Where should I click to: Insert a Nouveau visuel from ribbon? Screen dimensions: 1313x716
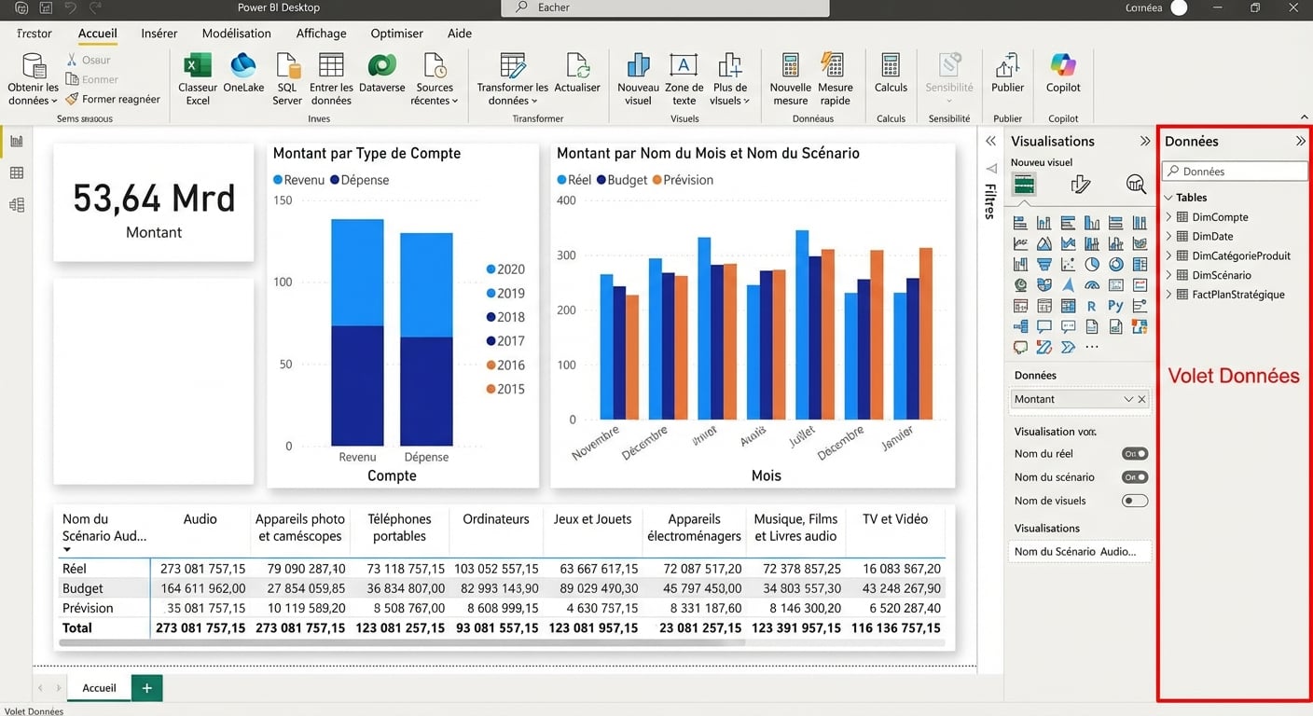click(638, 66)
